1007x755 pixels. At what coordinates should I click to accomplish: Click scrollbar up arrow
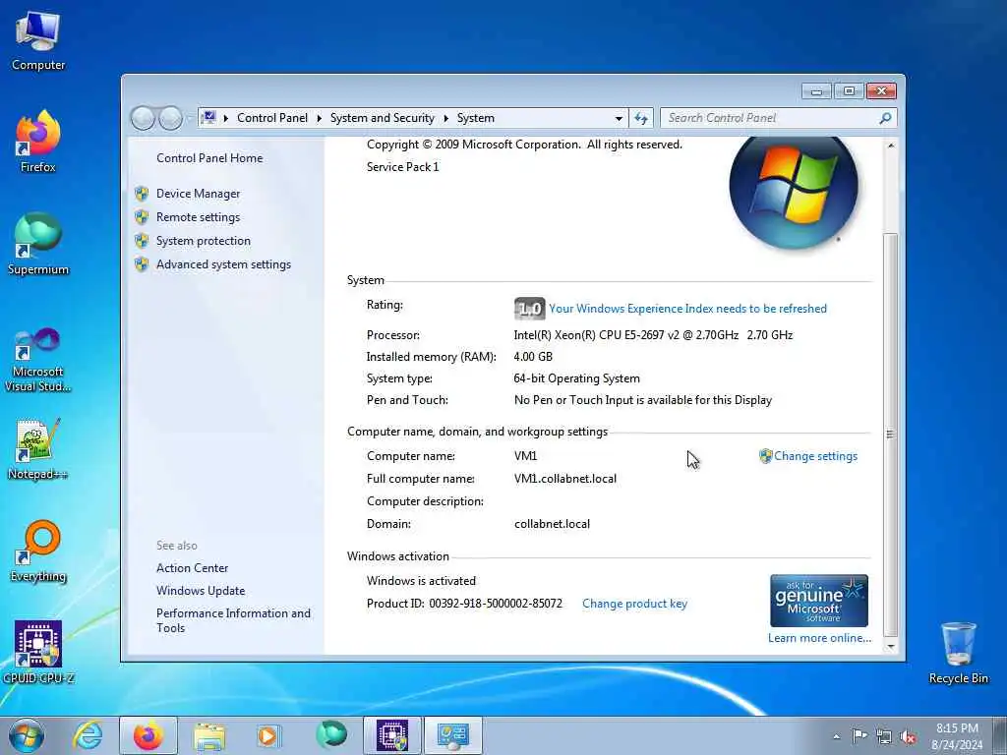point(890,145)
